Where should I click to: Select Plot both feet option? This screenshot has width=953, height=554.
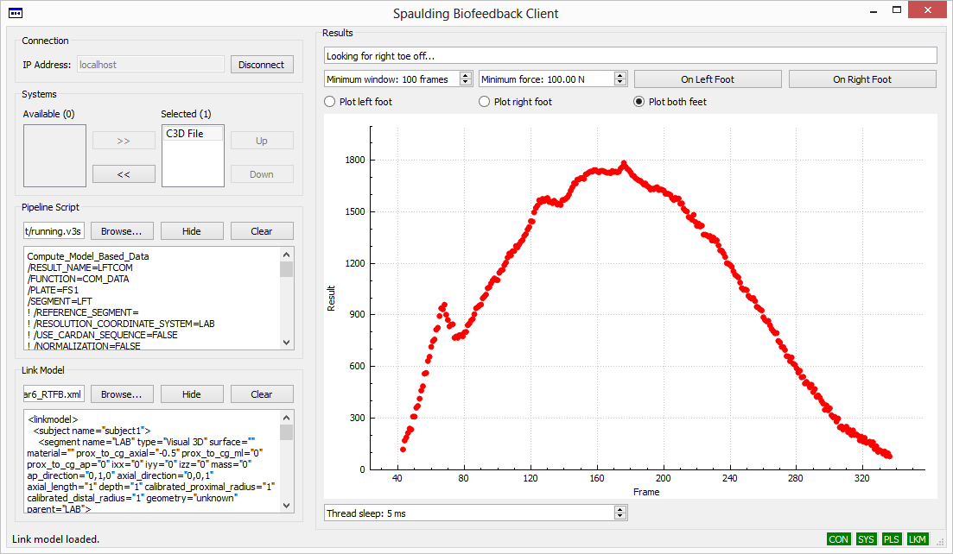pyautogui.click(x=670, y=101)
